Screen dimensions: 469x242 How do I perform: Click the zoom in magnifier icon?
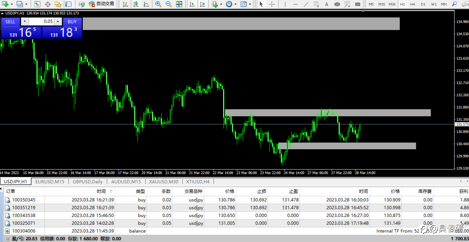tap(158, 4)
